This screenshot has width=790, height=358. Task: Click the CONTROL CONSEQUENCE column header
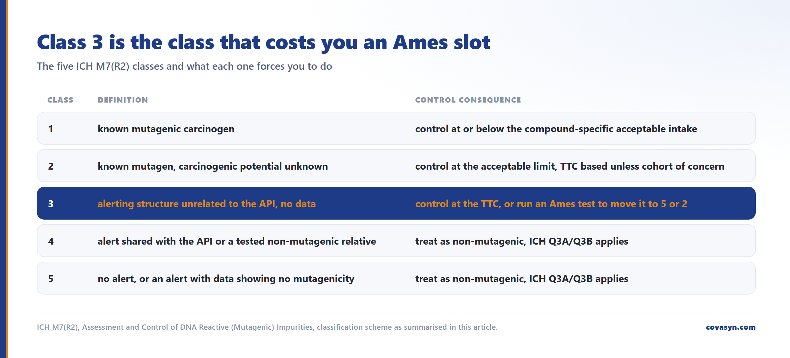tap(468, 100)
